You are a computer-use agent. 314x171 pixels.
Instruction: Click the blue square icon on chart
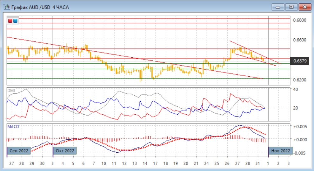(x=15, y=21)
